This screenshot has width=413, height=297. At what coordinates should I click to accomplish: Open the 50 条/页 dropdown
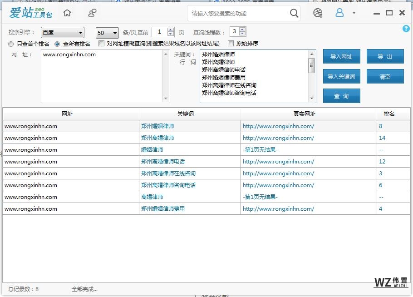[107, 32]
